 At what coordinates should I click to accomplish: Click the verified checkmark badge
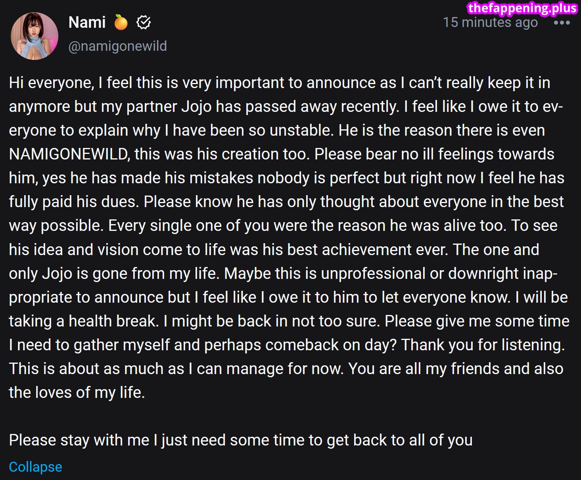pyautogui.click(x=143, y=23)
